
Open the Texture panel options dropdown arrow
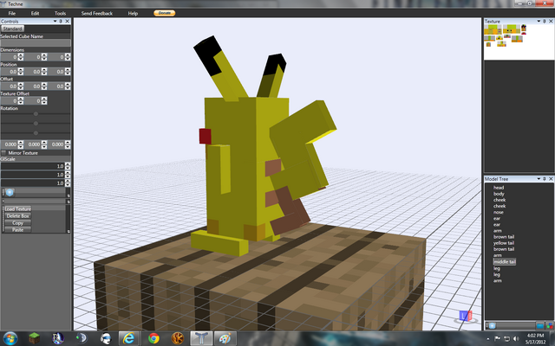point(539,21)
